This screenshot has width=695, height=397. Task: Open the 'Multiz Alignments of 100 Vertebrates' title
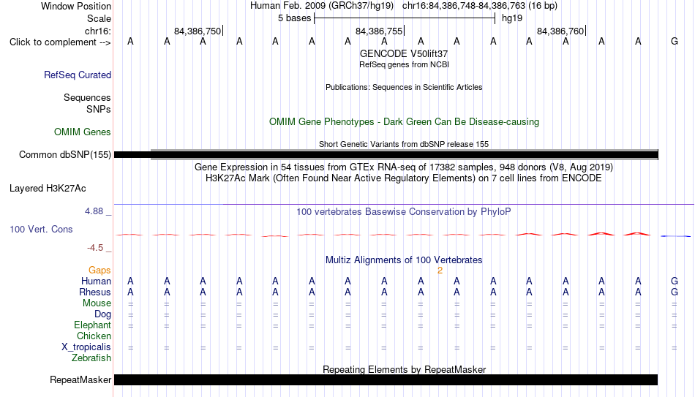click(404, 260)
